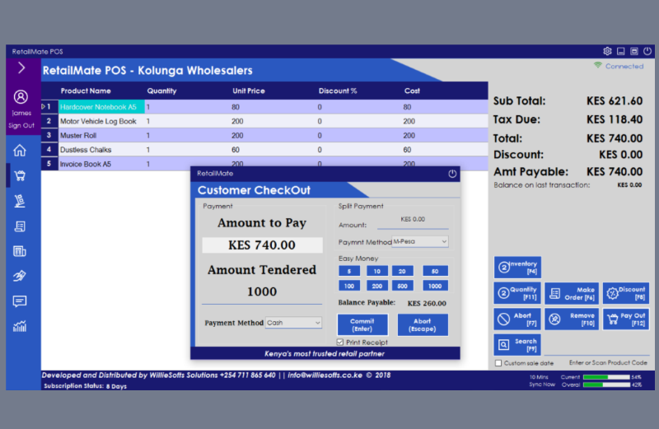Click the Amount Tendered 1000 field

point(262,292)
